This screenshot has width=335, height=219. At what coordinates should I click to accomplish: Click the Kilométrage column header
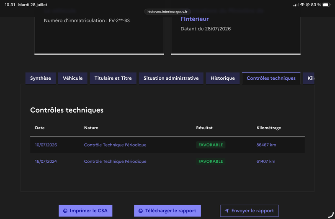pyautogui.click(x=268, y=128)
